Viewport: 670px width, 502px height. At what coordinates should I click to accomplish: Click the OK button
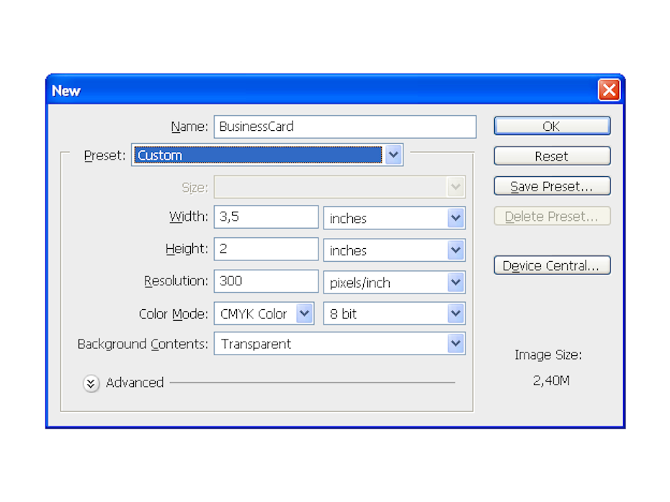pyautogui.click(x=552, y=126)
